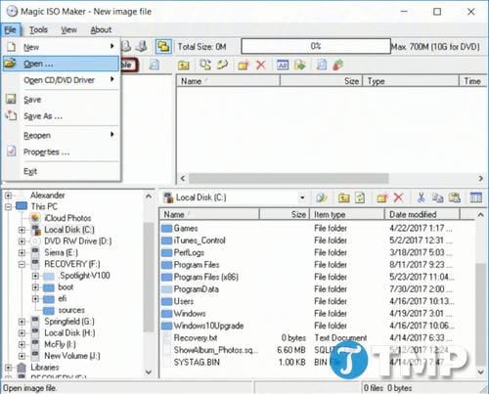Screen dimensions: 489x394
Task: Choose Save As ... from File menu
Action: click(61, 116)
